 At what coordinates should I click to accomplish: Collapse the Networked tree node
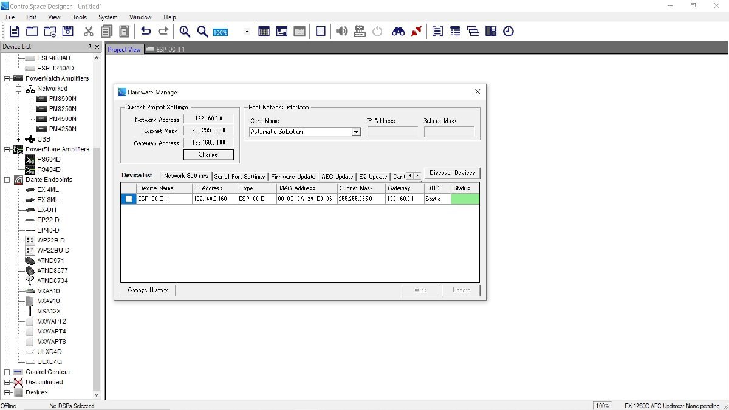(19, 89)
